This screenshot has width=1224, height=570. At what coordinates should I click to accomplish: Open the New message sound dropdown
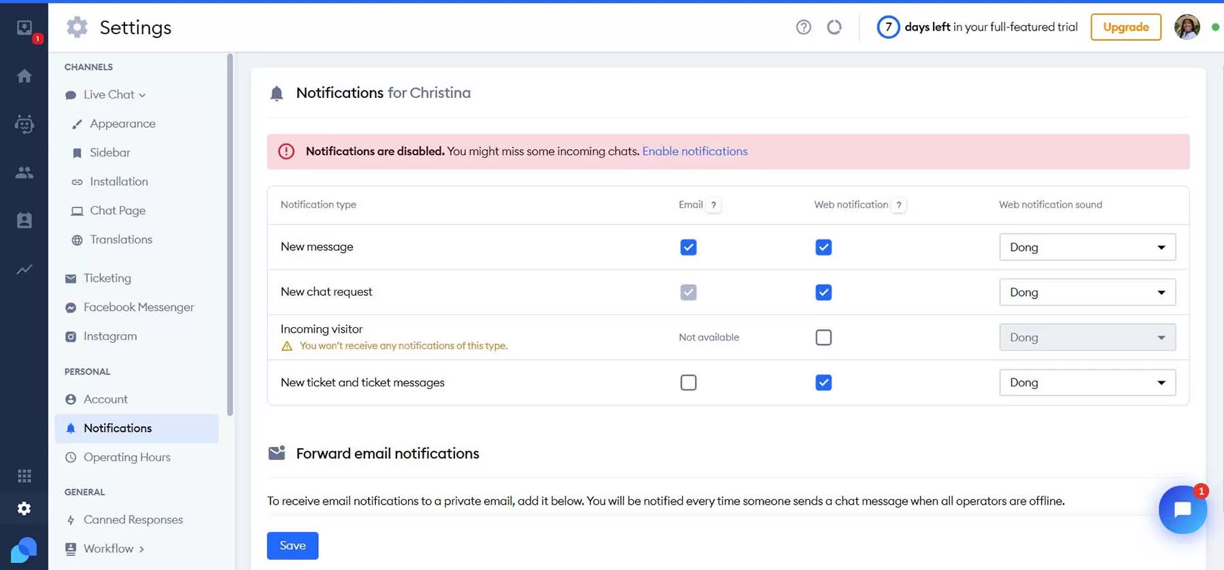coord(1087,248)
